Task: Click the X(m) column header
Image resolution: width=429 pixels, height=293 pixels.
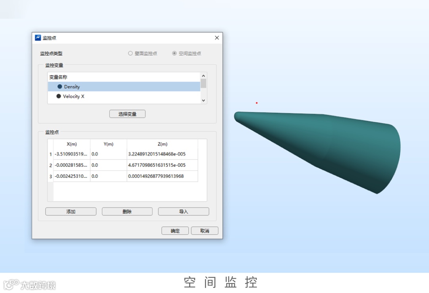Action: [x=71, y=144]
